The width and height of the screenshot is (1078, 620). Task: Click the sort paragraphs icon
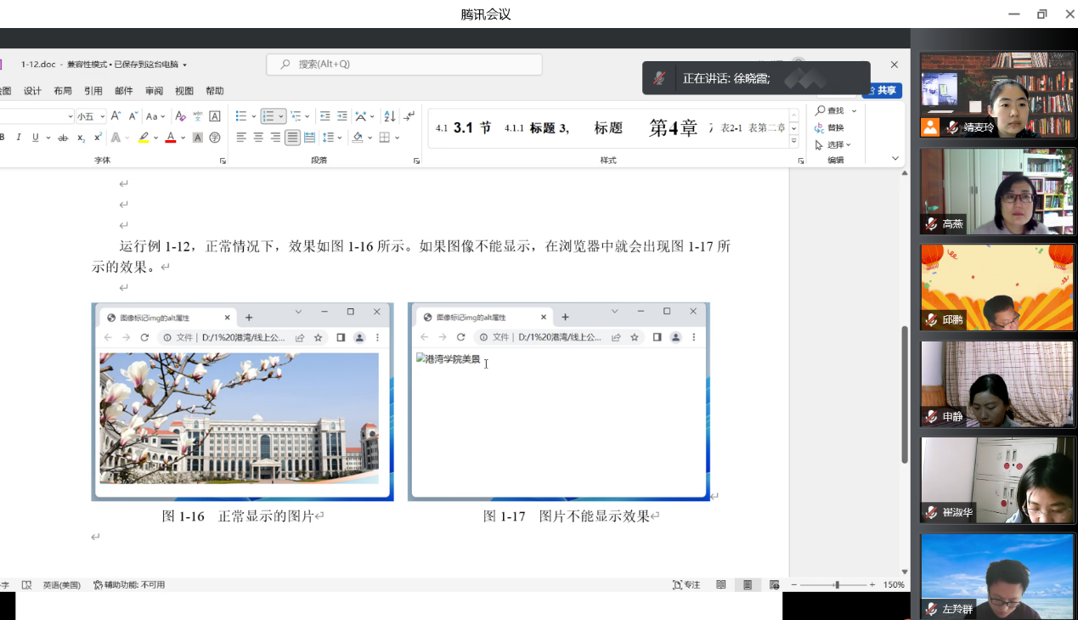click(389, 116)
